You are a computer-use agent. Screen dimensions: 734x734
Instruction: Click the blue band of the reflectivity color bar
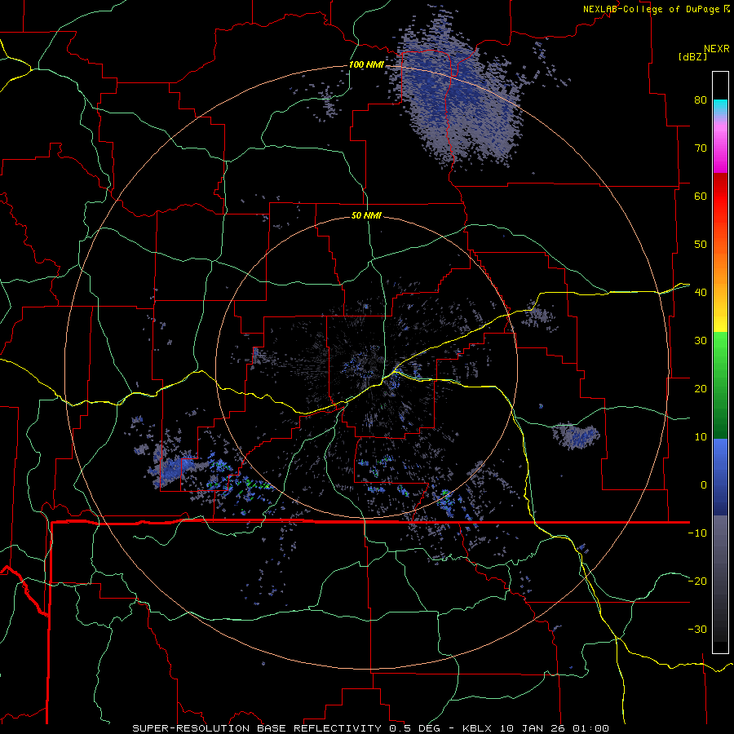(720, 477)
